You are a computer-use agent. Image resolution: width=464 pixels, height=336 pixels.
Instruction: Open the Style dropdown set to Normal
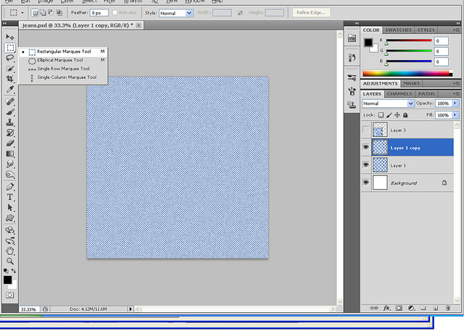point(176,13)
